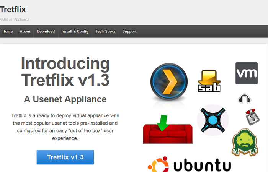Click the SABnzbd yellow arrow icon
The width and height of the screenshot is (268, 172).
209,81
